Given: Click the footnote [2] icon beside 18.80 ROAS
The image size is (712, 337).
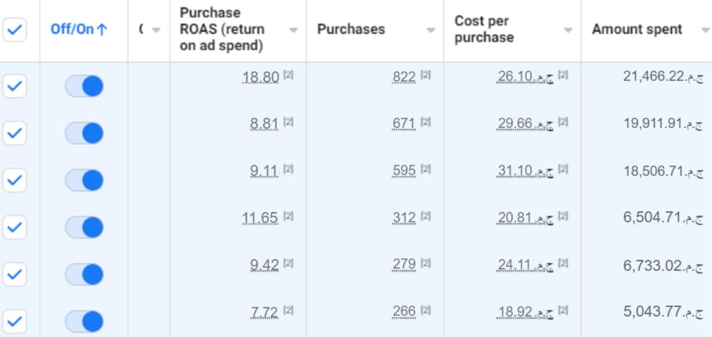Looking at the screenshot, I should click(x=289, y=76).
